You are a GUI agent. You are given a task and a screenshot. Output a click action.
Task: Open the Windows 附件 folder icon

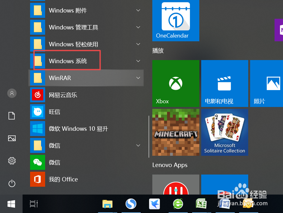tap(38, 10)
